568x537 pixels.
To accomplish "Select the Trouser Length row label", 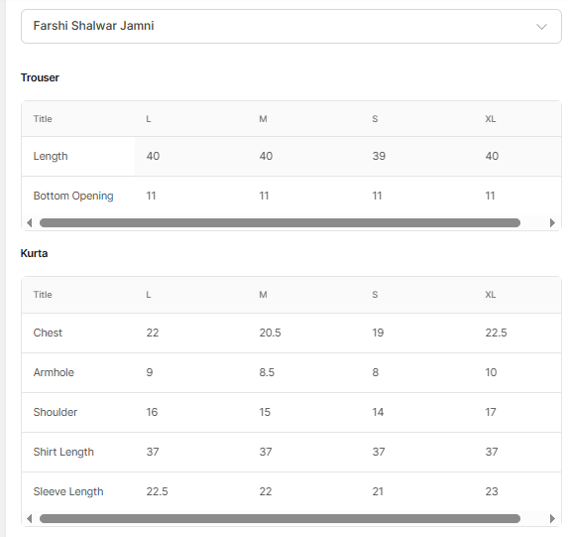I will coord(51,157).
